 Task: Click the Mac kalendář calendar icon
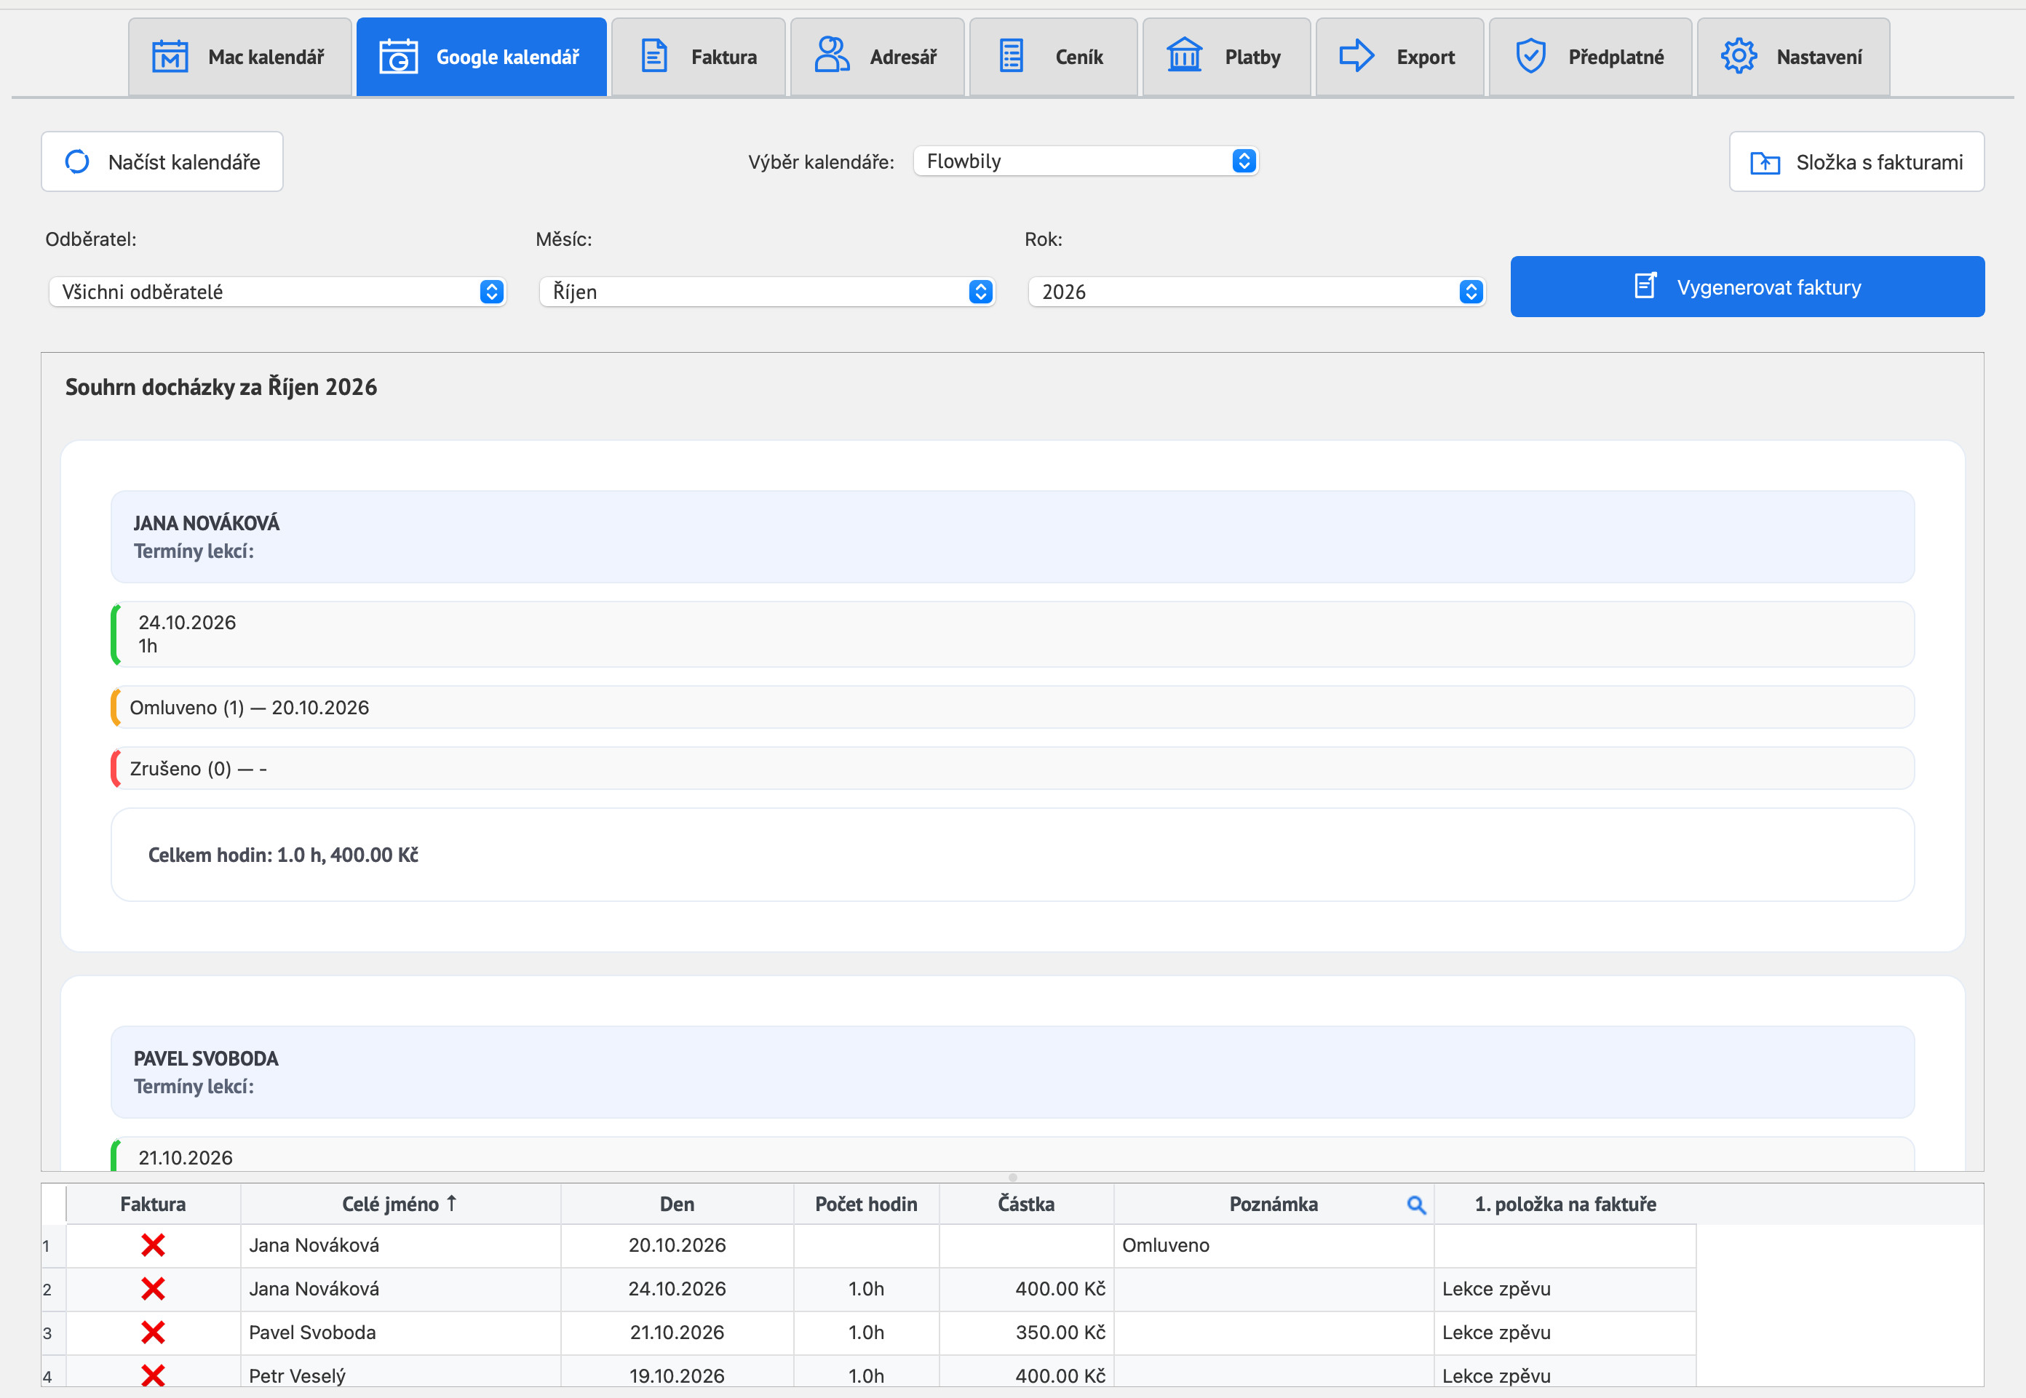pyautogui.click(x=170, y=56)
